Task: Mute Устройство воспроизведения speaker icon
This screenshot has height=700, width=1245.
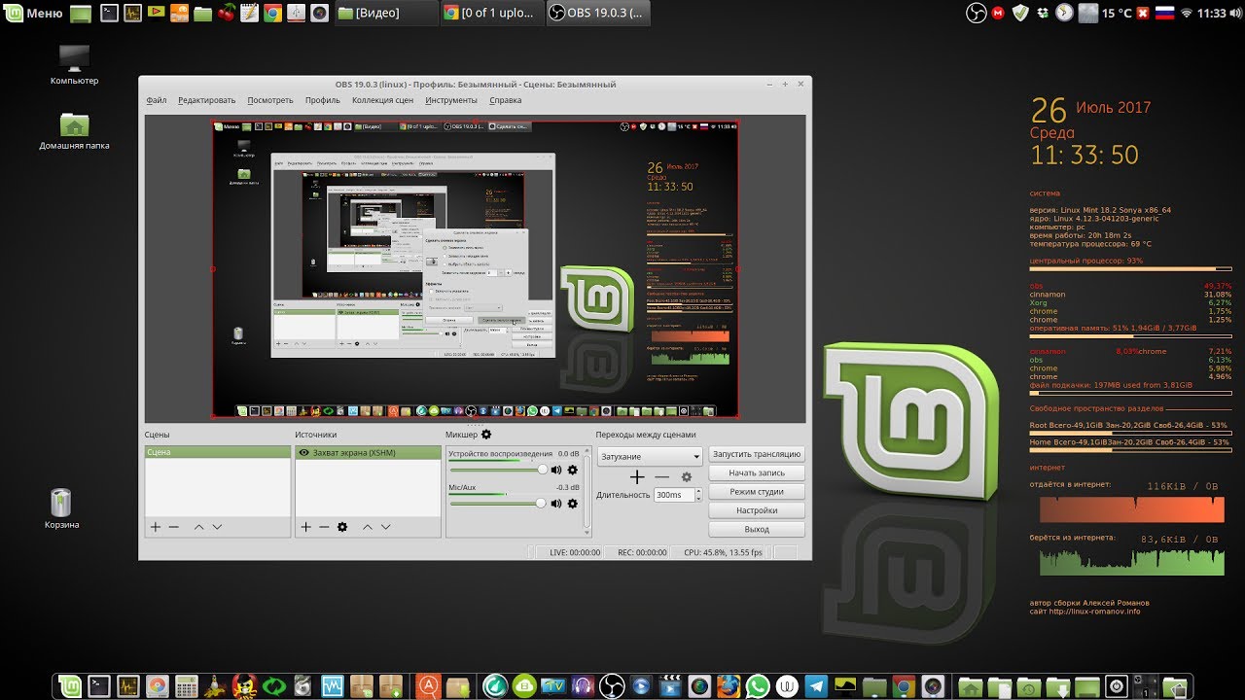Action: pos(556,470)
